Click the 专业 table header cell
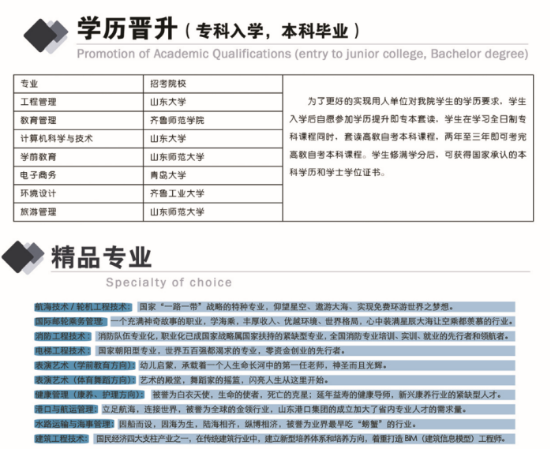Image resolution: width=551 pixels, height=449 pixels. (29, 84)
